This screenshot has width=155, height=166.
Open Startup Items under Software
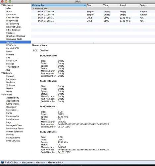tap(13, 138)
